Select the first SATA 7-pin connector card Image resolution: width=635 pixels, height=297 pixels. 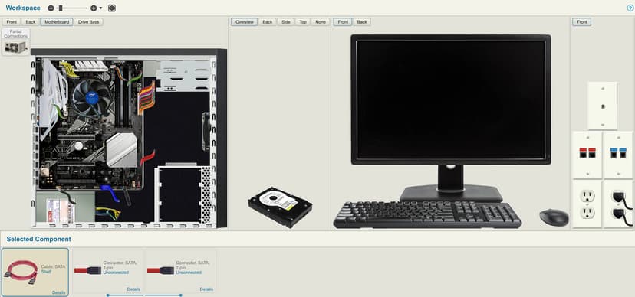pyautogui.click(x=107, y=271)
